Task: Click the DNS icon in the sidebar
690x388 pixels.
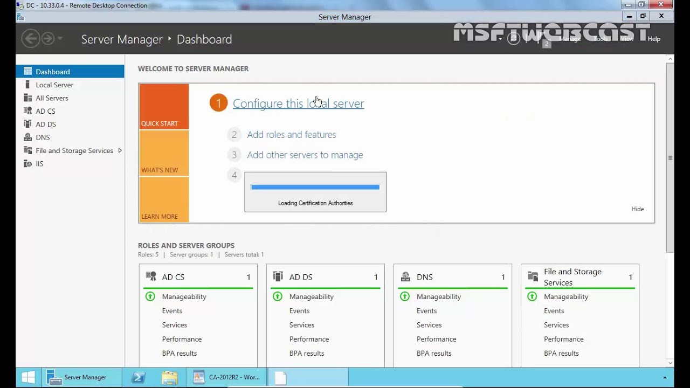Action: point(28,137)
